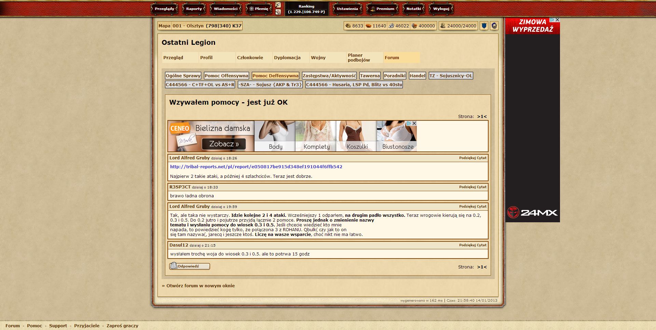656x330 pixels.
Task: Click the warehouse storage capacity icon
Action: pos(414,26)
